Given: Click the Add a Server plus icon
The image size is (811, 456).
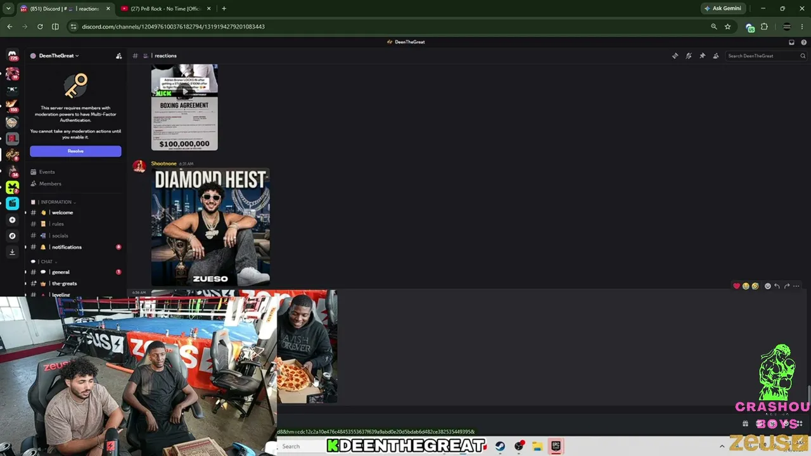Looking at the screenshot, I should (x=12, y=220).
